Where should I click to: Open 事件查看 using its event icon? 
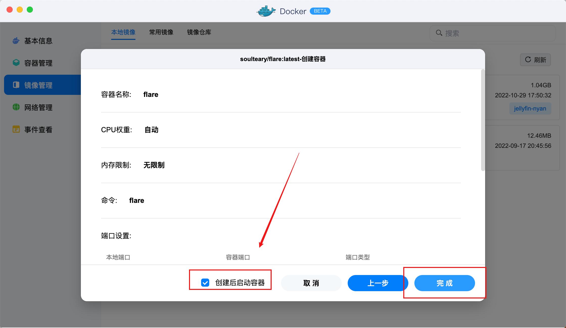click(16, 129)
